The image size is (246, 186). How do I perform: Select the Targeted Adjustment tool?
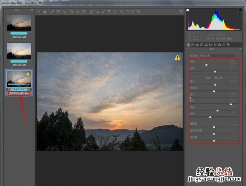point(64,12)
